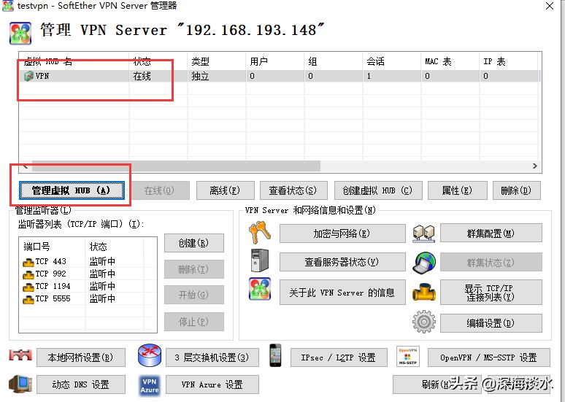The height and width of the screenshot is (402, 565).
Task: Click the TCP 5555 listener icon
Action: click(x=28, y=299)
